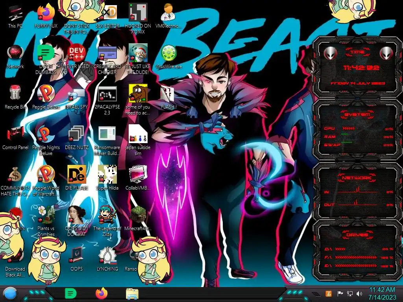
Task: Click right alien head on gadget
Action: click(386, 53)
